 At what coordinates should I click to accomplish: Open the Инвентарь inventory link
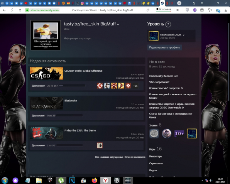point(156,156)
